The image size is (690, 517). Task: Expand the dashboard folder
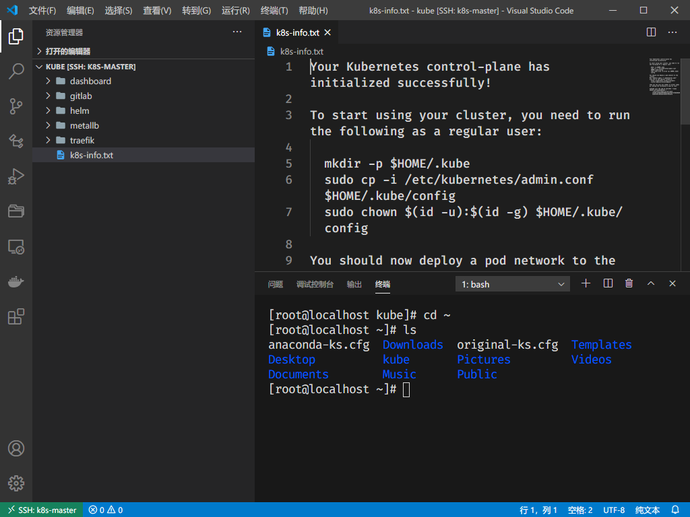click(144, 81)
